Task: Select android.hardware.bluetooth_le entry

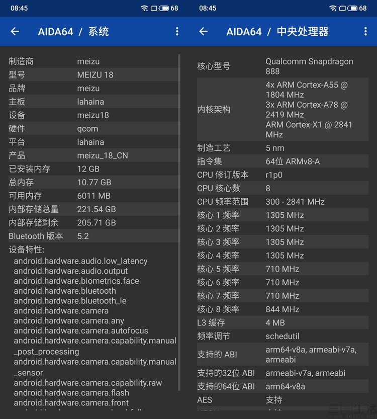Action: click(70, 301)
